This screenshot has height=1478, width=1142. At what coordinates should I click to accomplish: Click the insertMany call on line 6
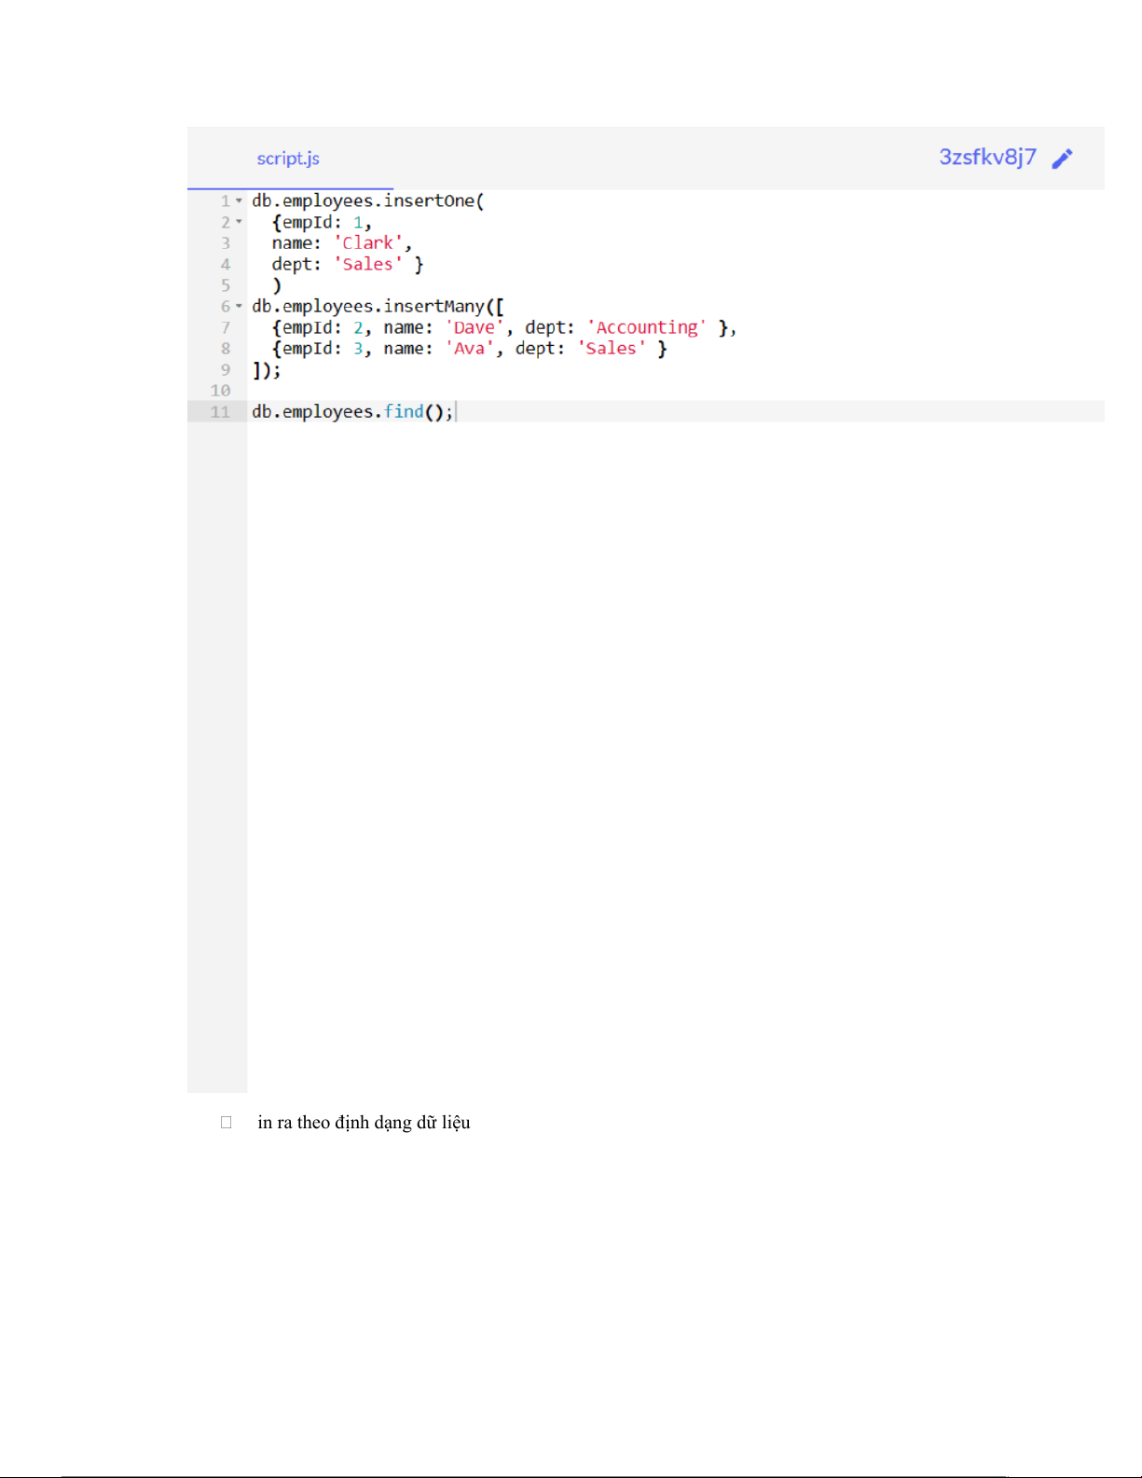pyautogui.click(x=433, y=306)
